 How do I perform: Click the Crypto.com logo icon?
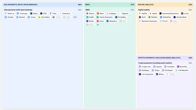tap(140, 67)
